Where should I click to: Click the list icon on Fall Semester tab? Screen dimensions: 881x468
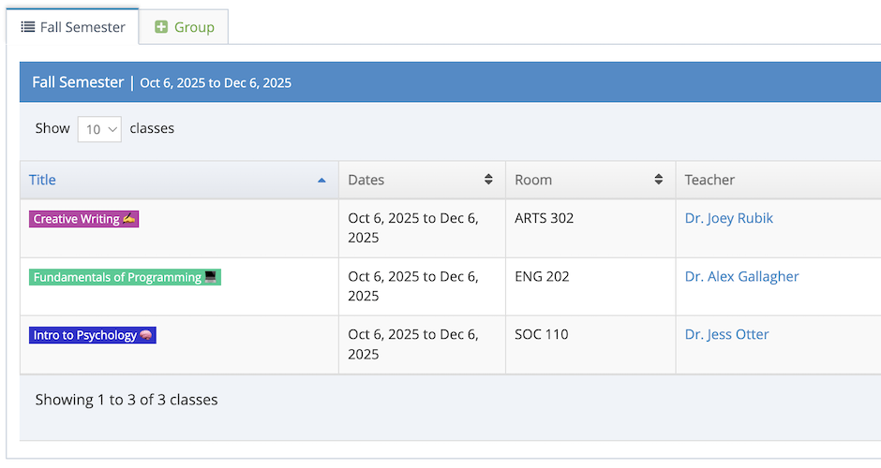point(28,27)
